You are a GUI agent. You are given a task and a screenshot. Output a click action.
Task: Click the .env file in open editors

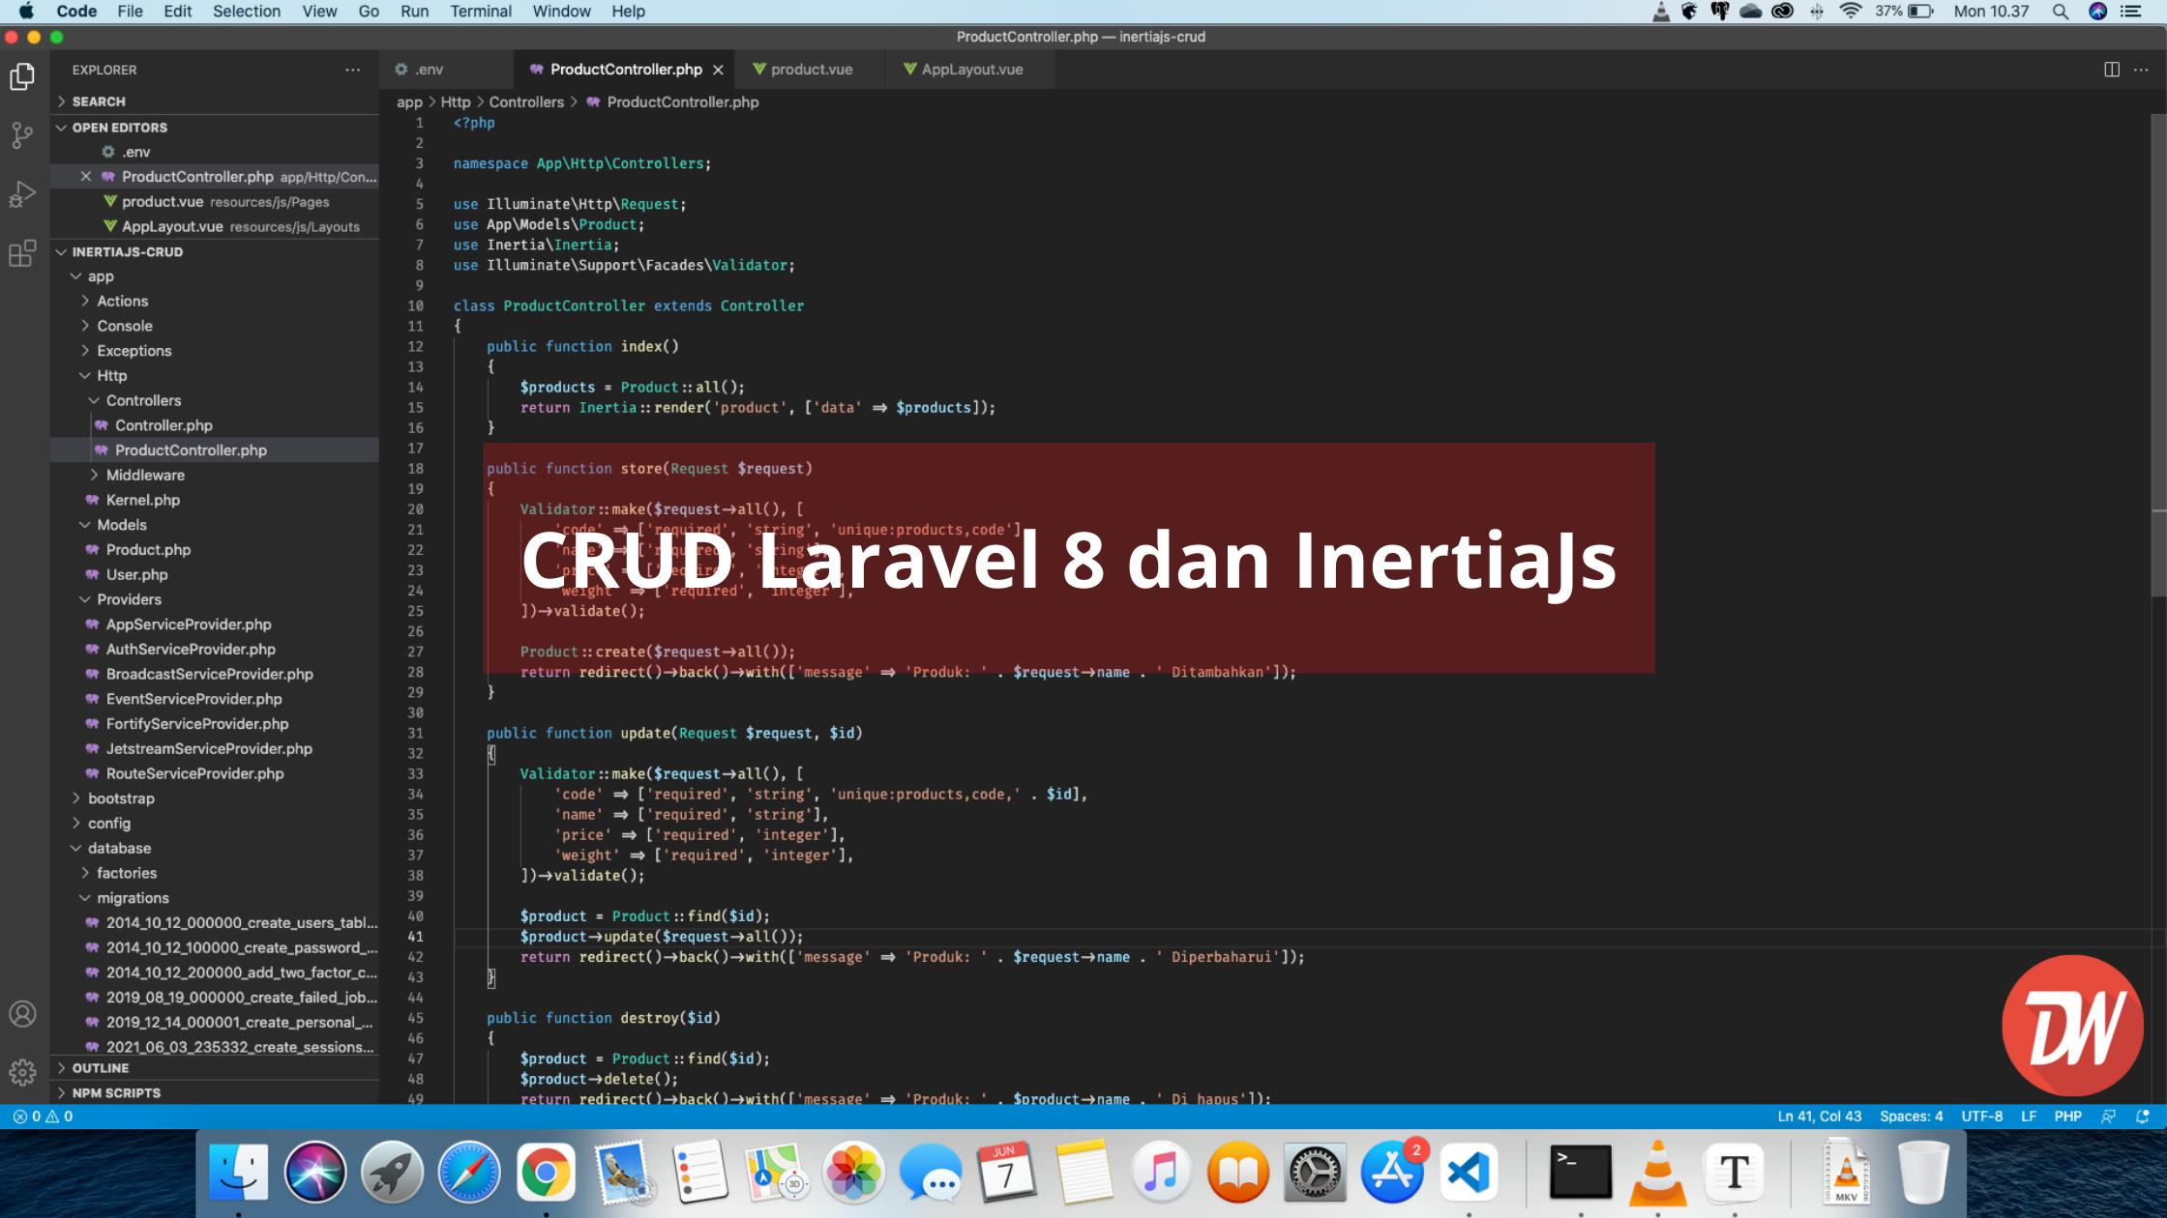(x=135, y=152)
